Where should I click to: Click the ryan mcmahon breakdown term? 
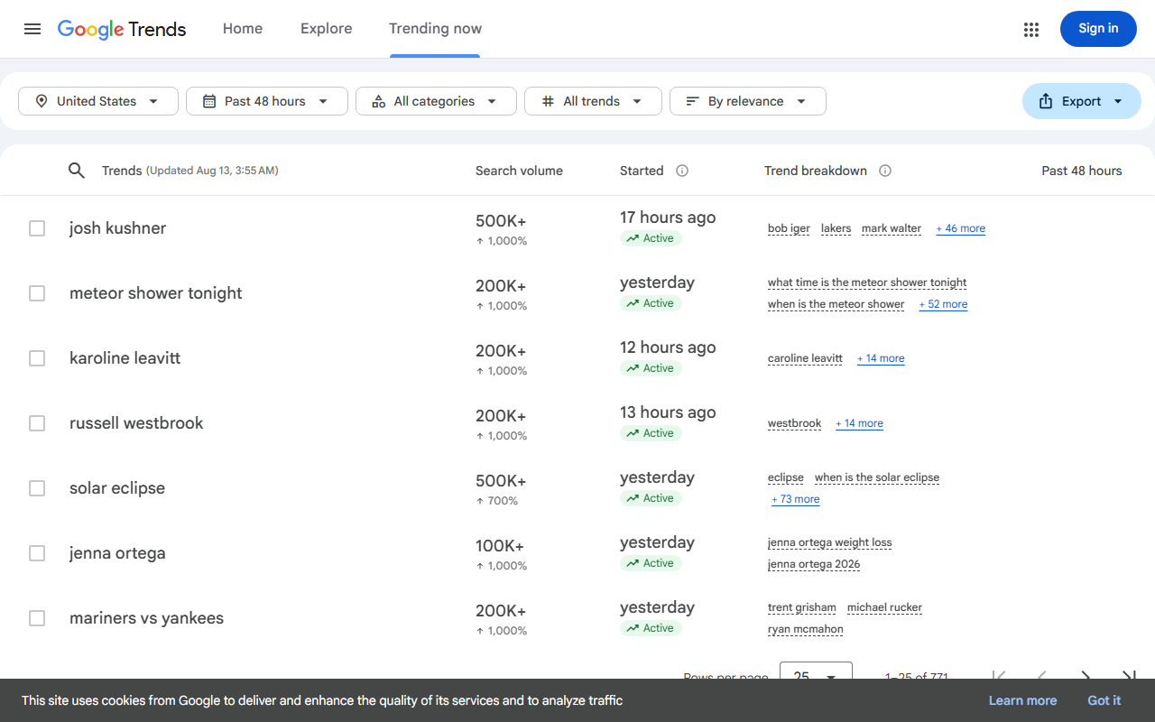[x=806, y=629]
